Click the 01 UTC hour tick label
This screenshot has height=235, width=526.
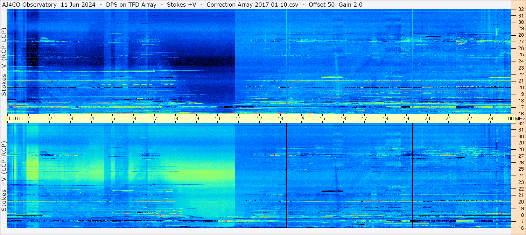(28, 119)
